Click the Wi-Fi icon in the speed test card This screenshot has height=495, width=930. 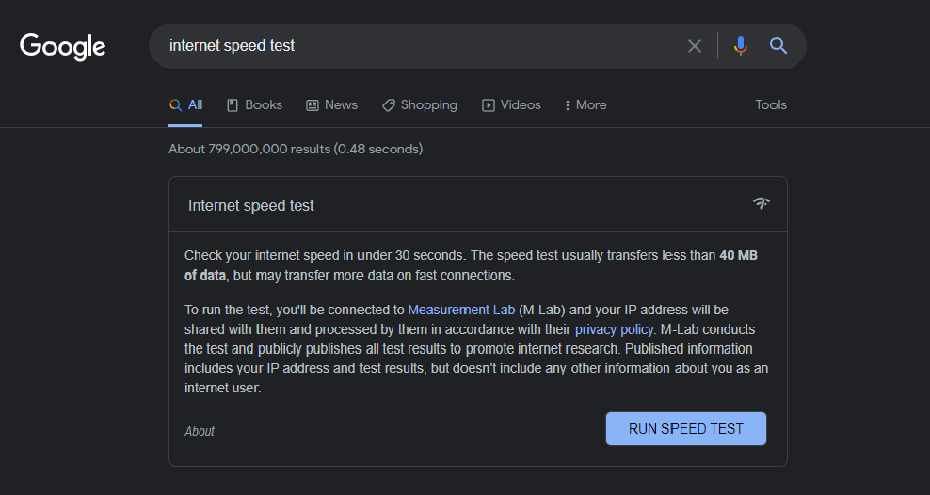point(762,203)
